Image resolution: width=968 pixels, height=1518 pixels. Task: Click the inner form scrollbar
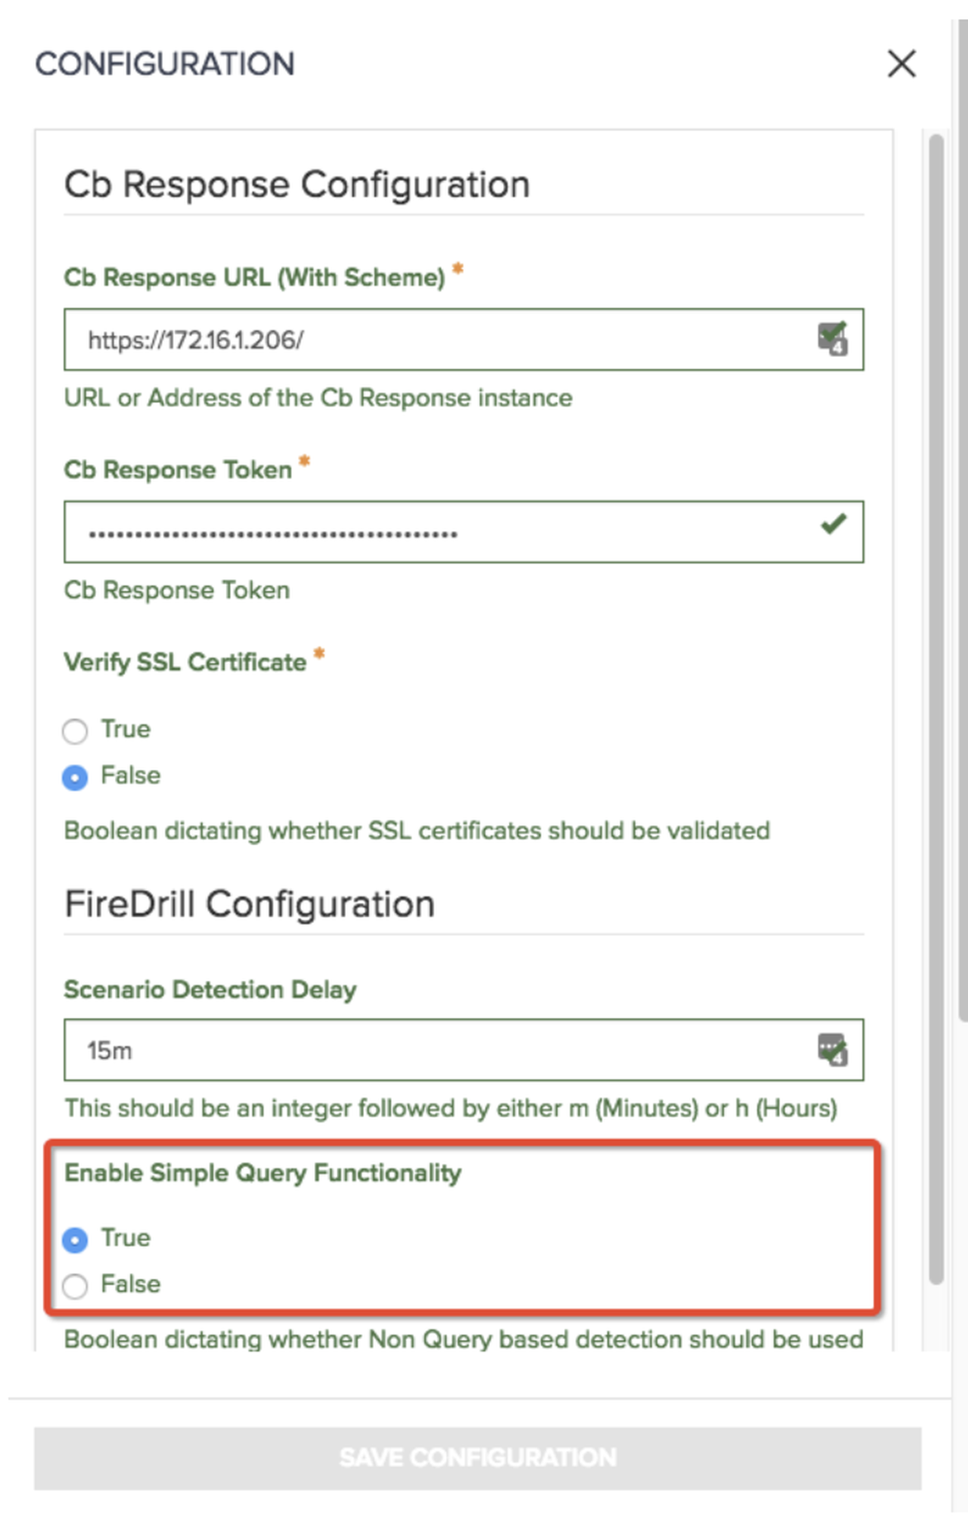coord(936,704)
